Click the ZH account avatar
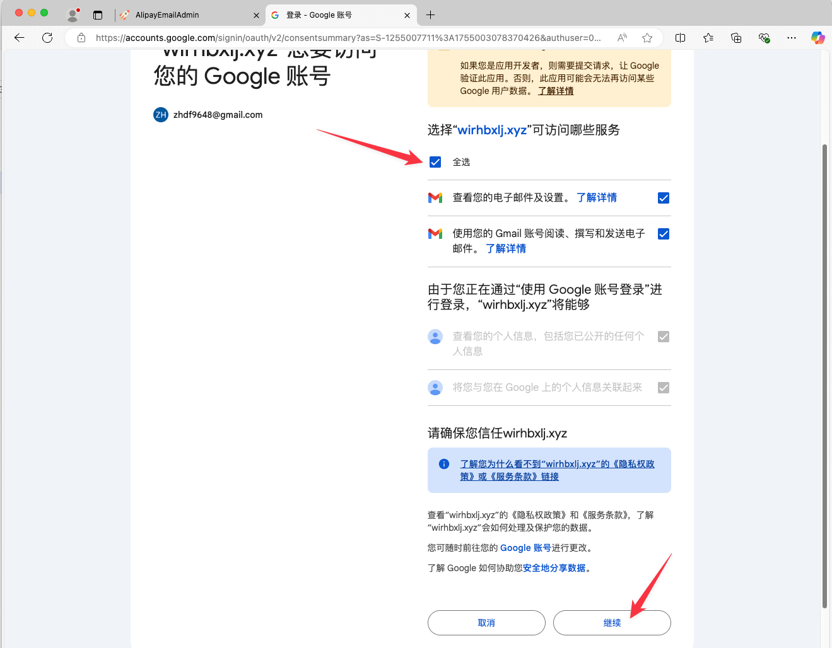 pyautogui.click(x=161, y=115)
